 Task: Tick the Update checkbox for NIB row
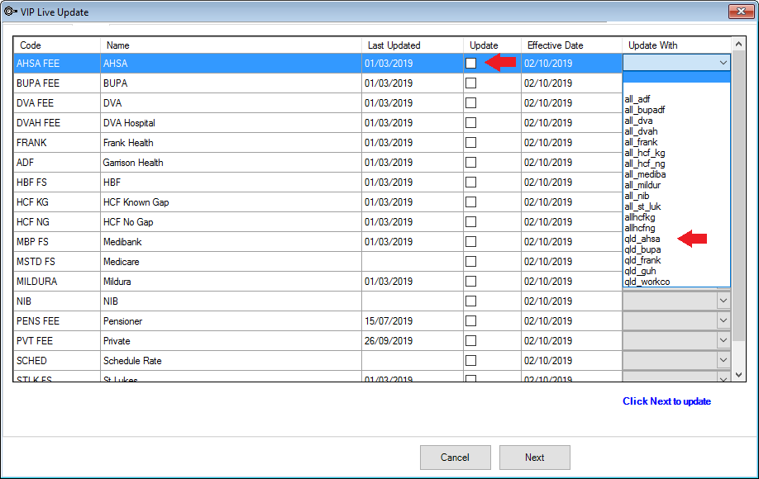[470, 301]
